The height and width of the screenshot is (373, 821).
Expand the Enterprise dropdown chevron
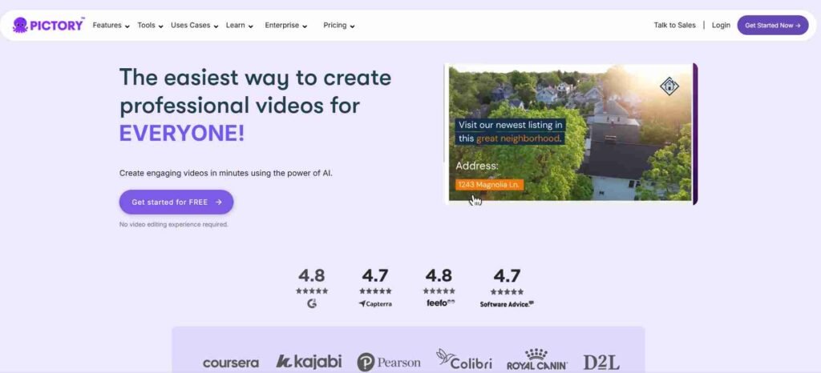click(x=305, y=26)
